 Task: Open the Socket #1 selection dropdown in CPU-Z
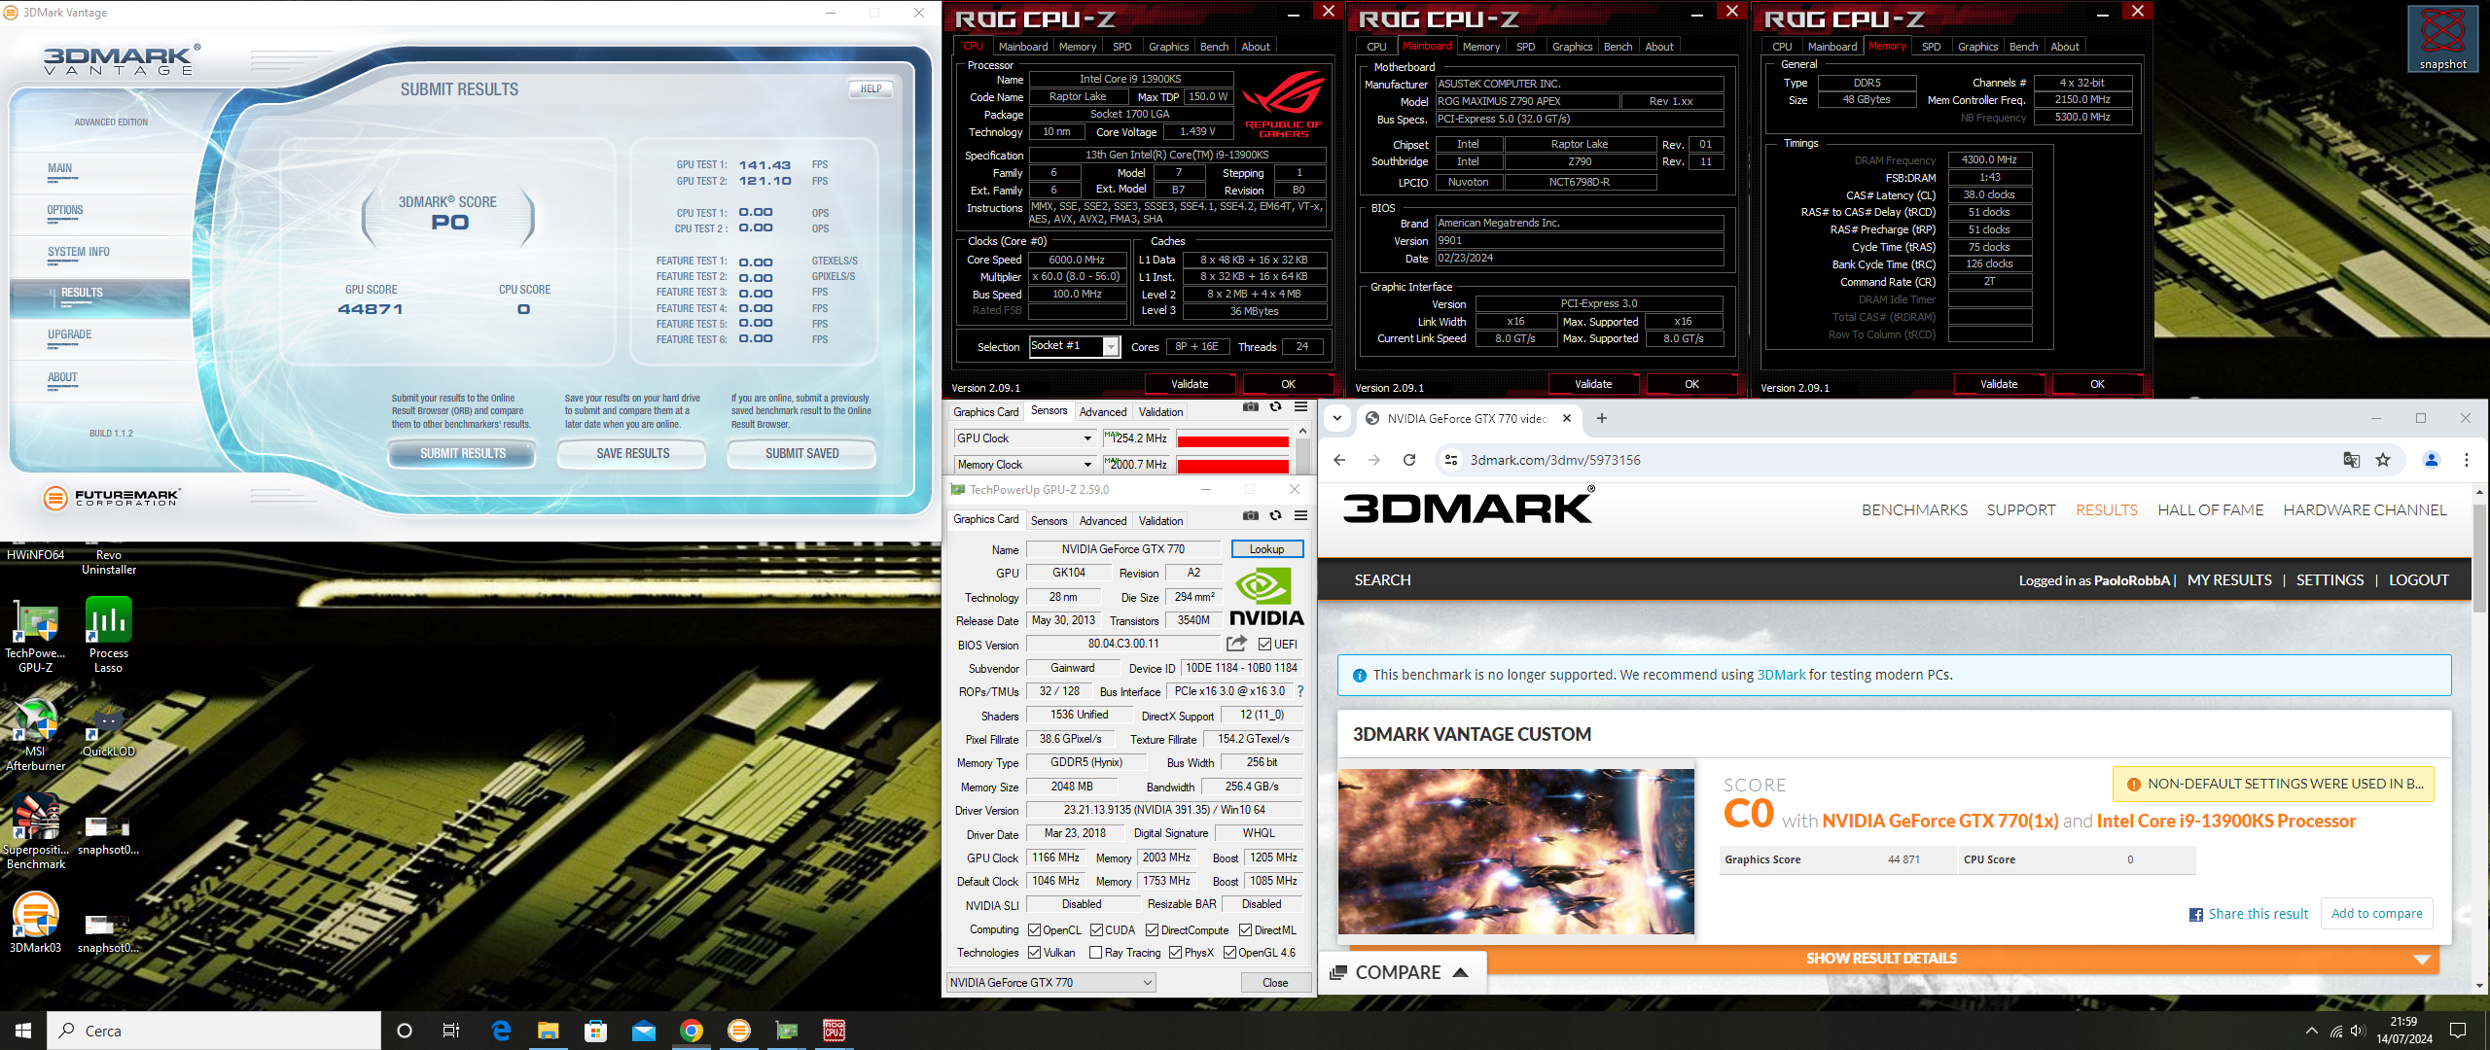pos(1075,346)
